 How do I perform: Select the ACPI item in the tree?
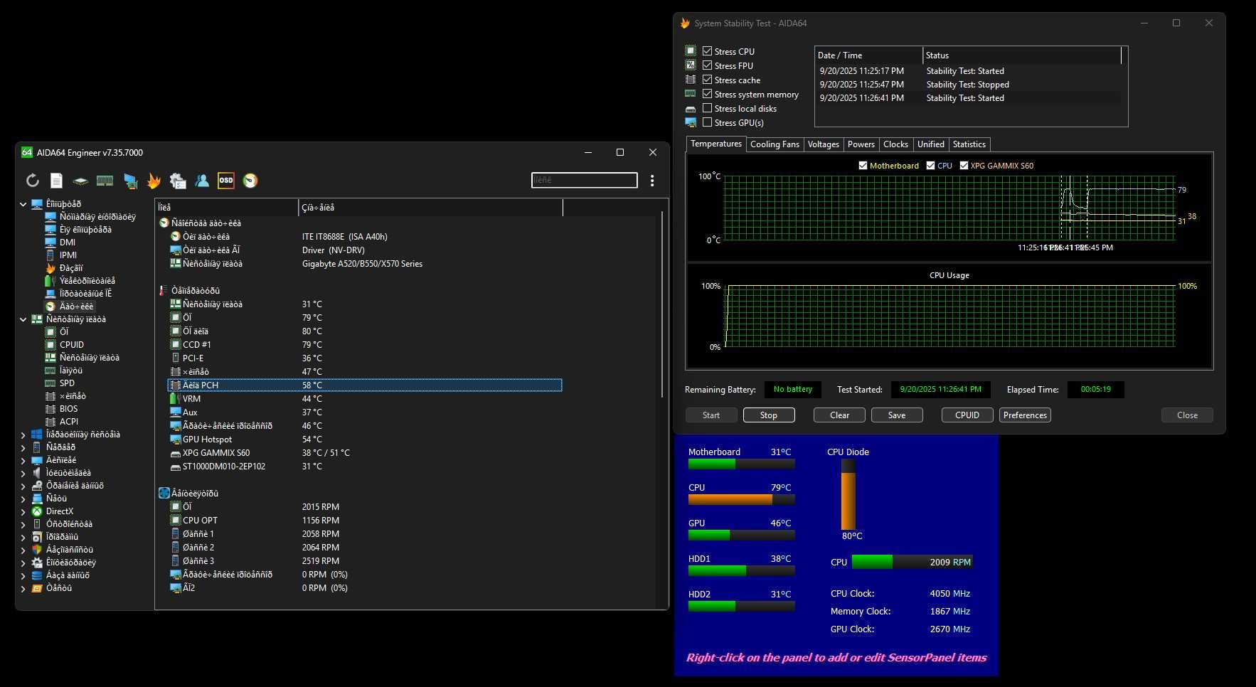click(69, 422)
